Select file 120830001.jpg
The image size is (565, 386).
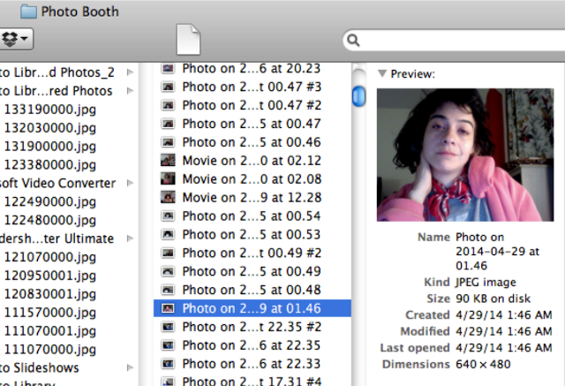pyautogui.click(x=49, y=294)
